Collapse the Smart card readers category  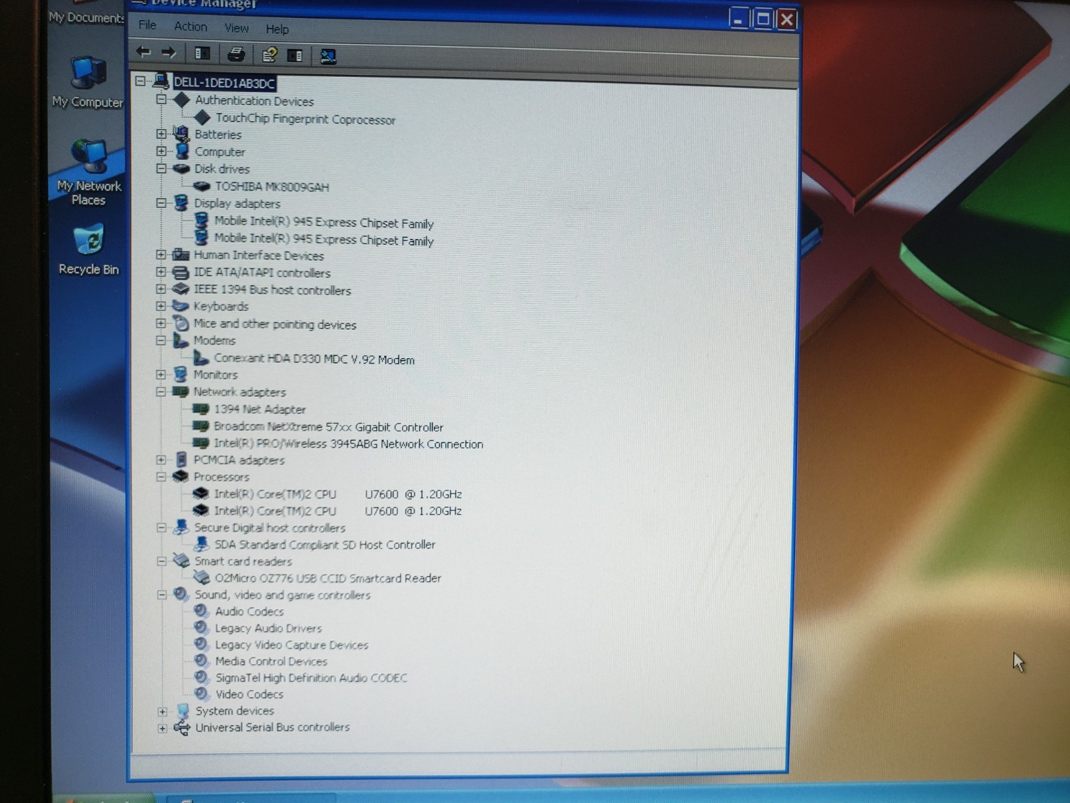click(161, 561)
